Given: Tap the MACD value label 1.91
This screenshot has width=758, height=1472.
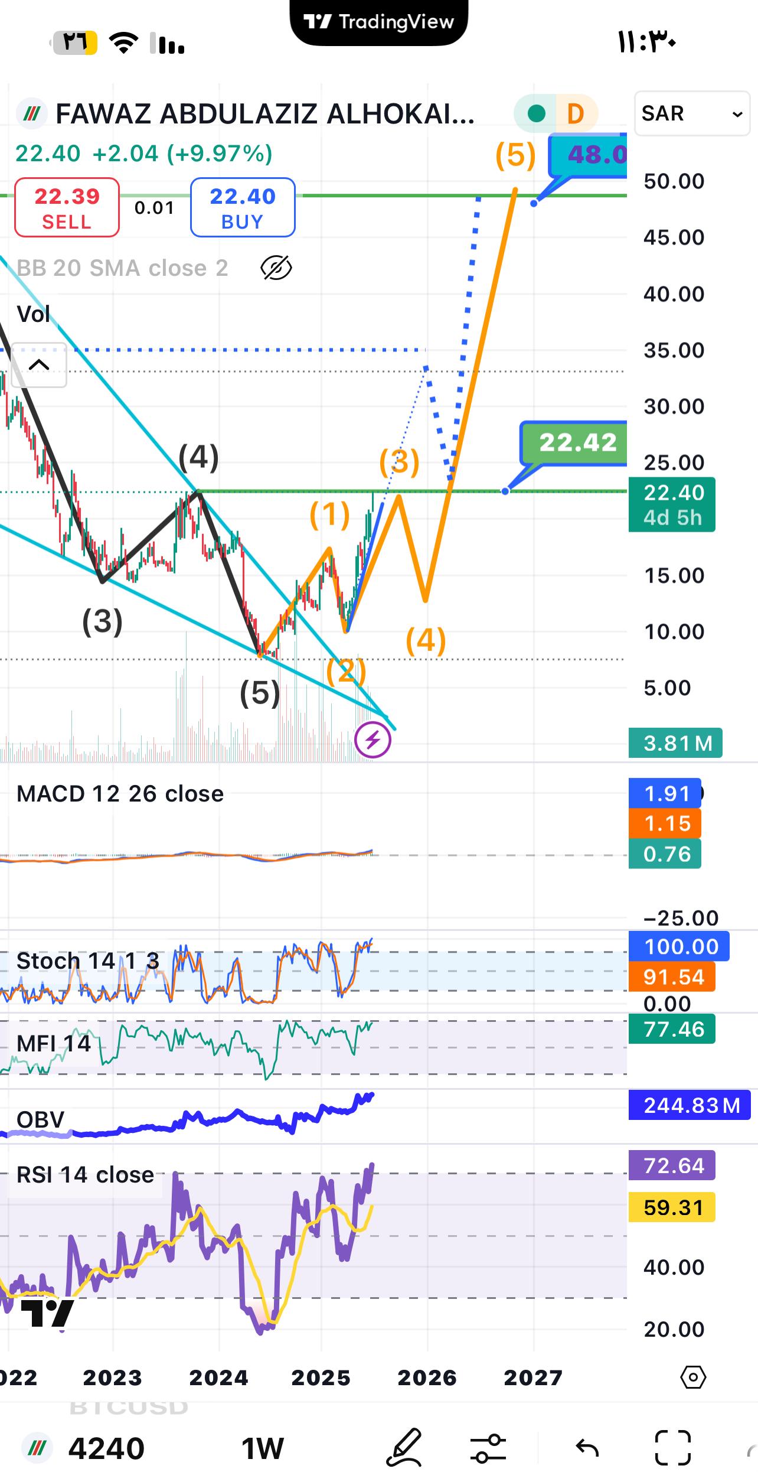Looking at the screenshot, I should [665, 793].
